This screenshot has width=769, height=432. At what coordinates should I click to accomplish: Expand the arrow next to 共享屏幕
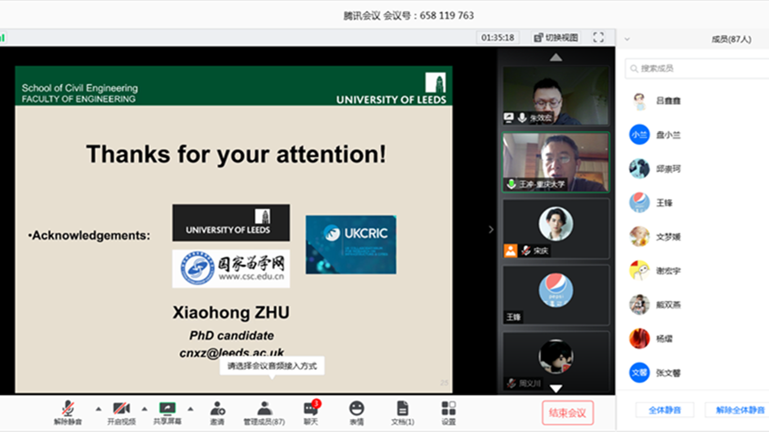point(190,409)
